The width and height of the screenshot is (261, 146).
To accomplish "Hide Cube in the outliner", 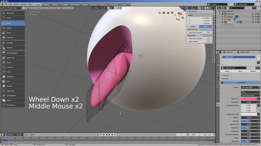I will (x=256, y=19).
